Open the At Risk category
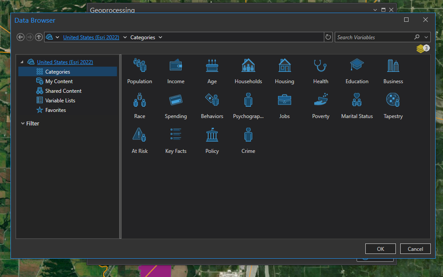This screenshot has height=277, width=443. pos(140,141)
